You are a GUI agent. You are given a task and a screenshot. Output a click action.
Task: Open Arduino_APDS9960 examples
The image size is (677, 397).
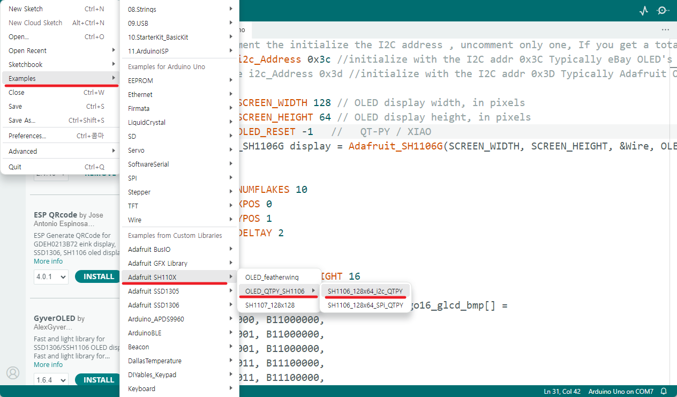pyautogui.click(x=179, y=319)
